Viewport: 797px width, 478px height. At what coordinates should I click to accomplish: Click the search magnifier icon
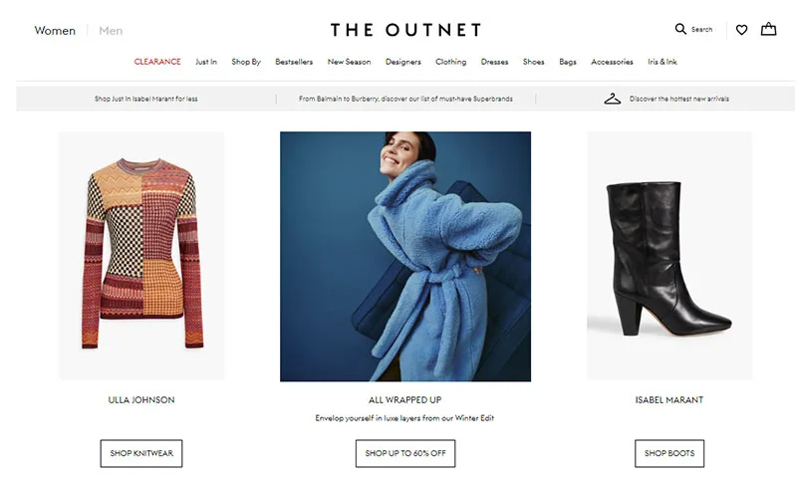(x=680, y=29)
